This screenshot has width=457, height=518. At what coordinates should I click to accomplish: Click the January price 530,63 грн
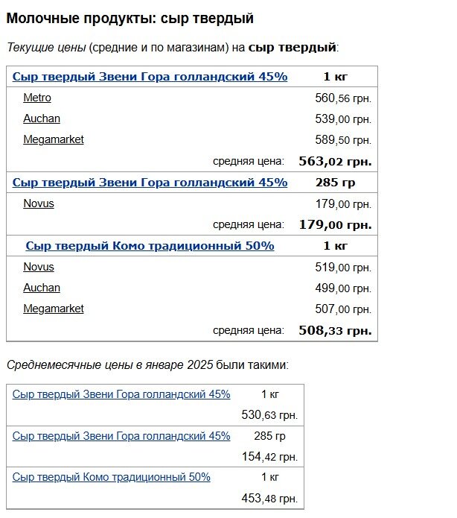click(x=269, y=415)
